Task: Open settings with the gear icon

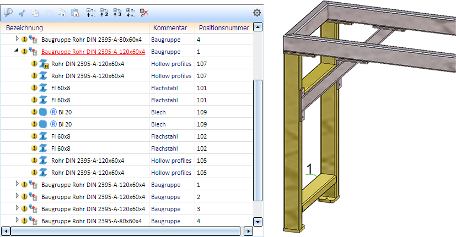Action: [x=256, y=12]
